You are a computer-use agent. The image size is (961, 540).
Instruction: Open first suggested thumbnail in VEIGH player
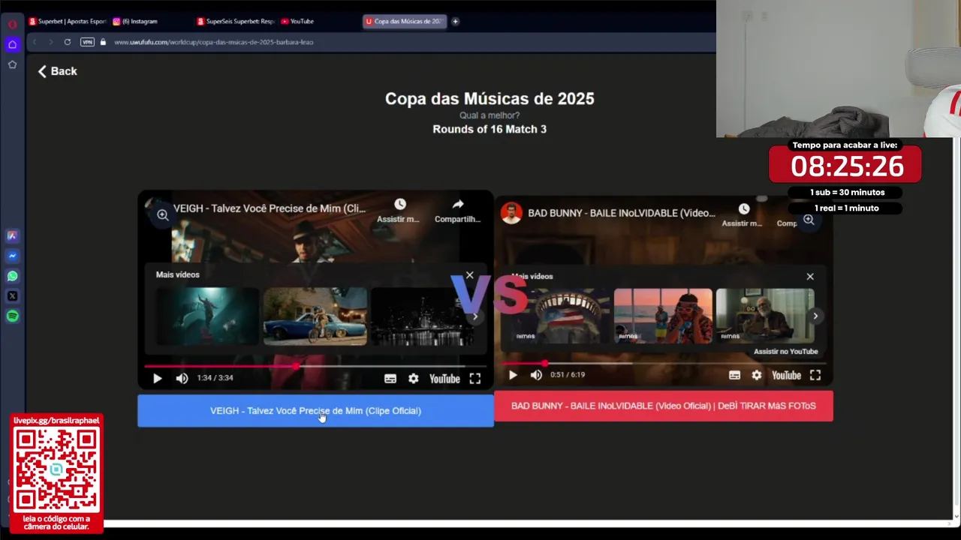(x=206, y=316)
